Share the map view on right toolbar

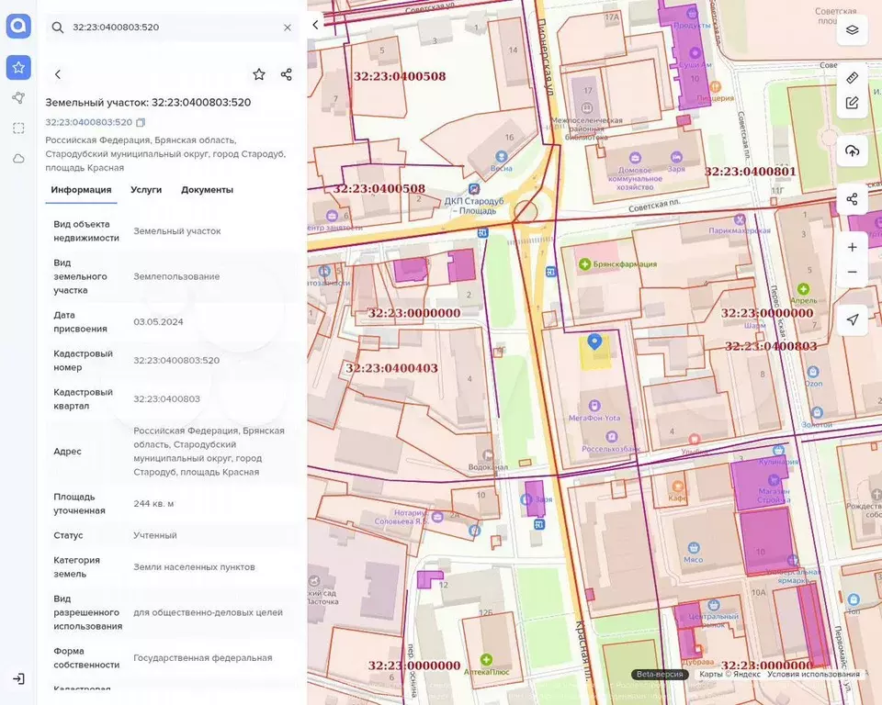tap(853, 199)
